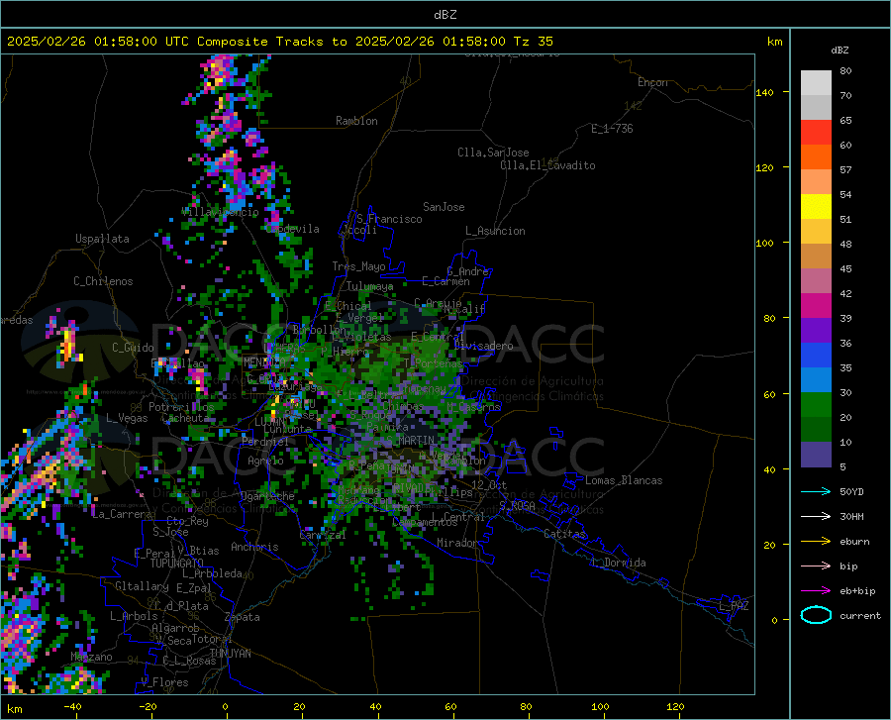Select the bright green 20 dBZ color swatch
This screenshot has width=891, height=720.
pyautogui.click(x=816, y=405)
